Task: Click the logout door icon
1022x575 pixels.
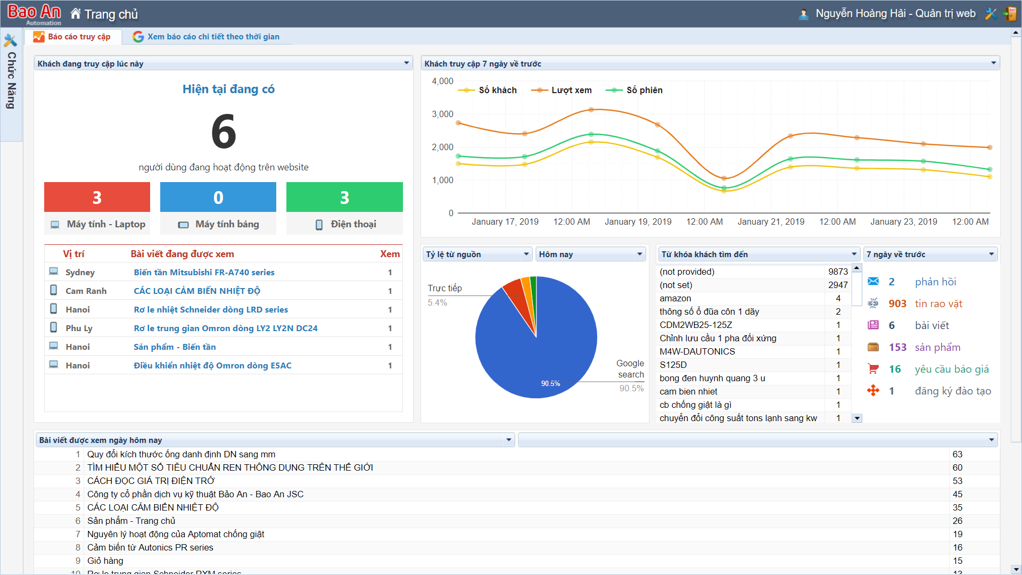Action: click(1010, 14)
